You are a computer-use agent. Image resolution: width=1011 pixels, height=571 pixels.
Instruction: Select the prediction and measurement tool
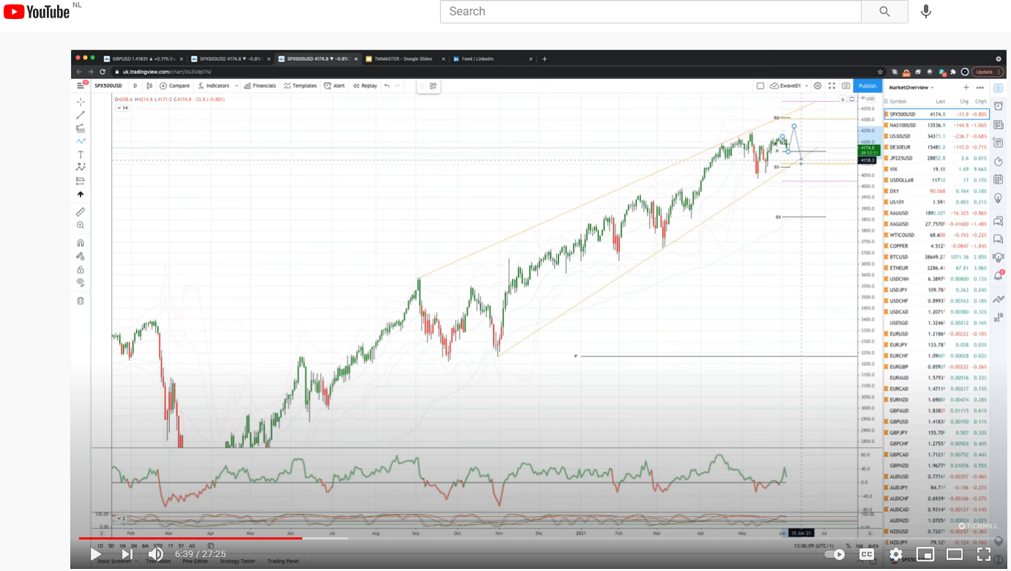pos(81,180)
